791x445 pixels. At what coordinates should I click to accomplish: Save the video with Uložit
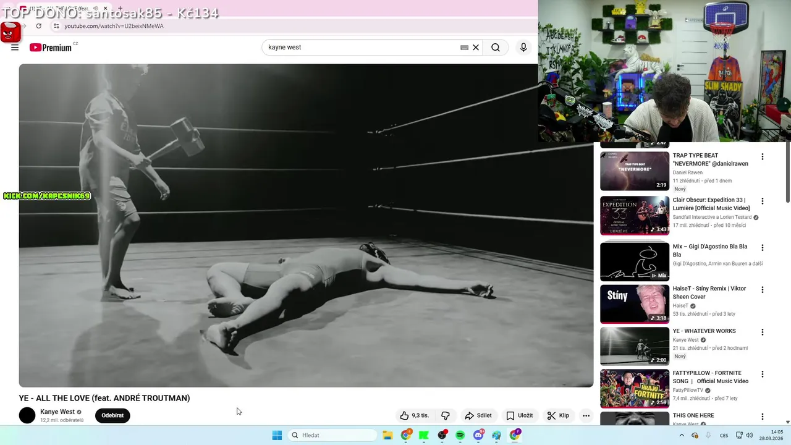pos(519,415)
